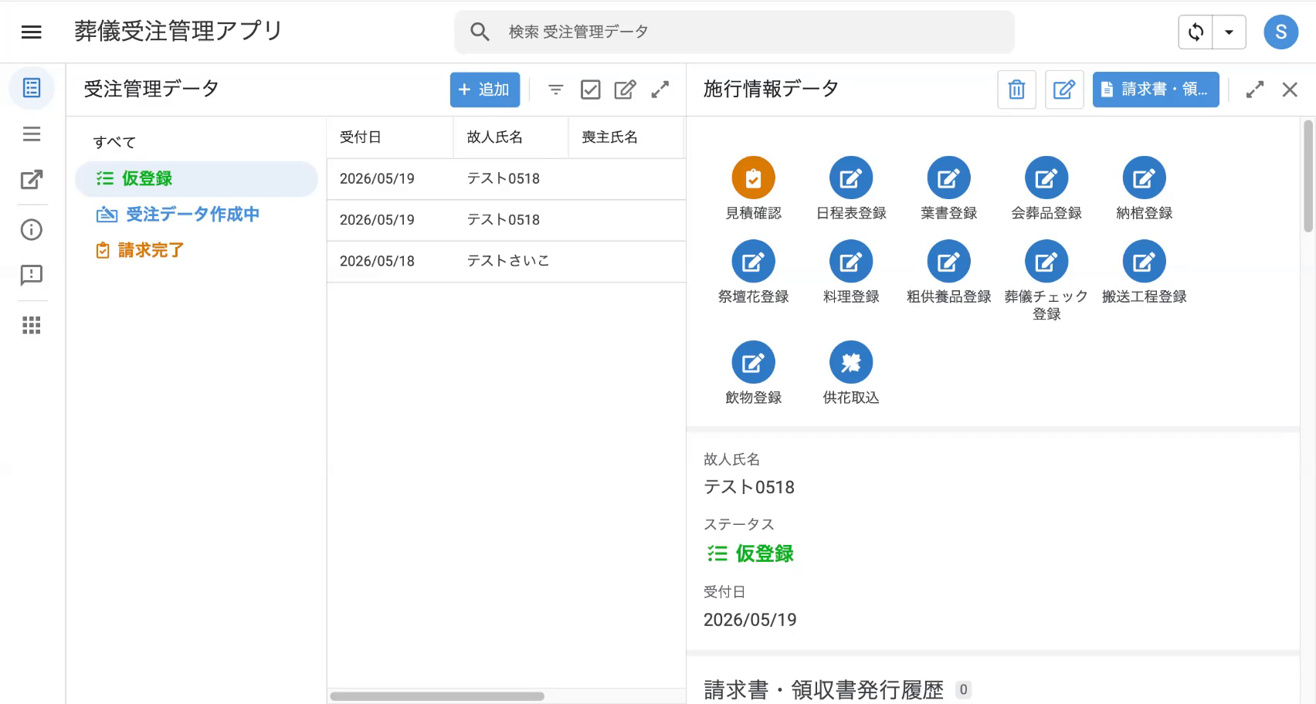
Task: Close the 施行情報データ panel
Action: point(1290,90)
